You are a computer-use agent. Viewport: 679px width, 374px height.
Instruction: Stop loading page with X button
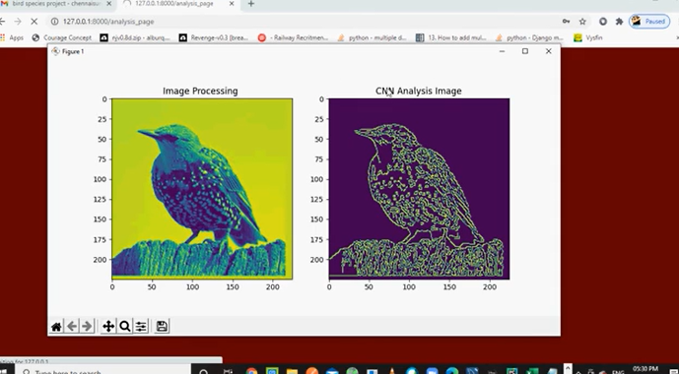[x=34, y=22]
